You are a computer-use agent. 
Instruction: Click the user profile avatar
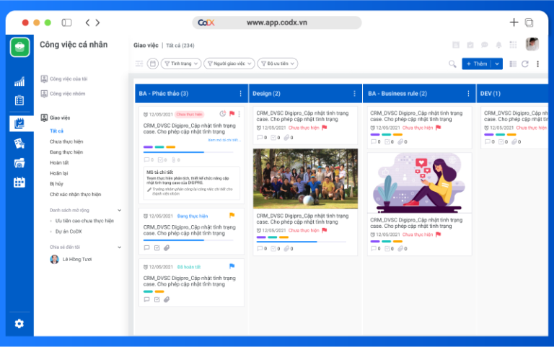[532, 44]
